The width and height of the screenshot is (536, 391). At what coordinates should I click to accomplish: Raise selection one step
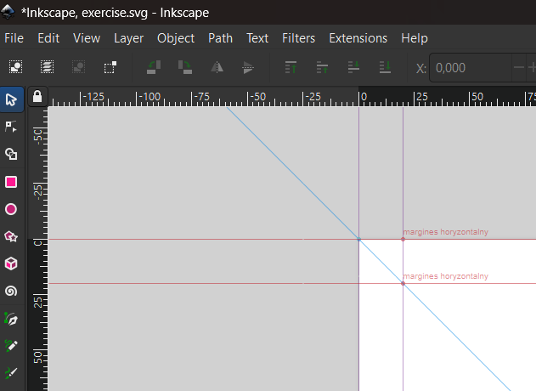pyautogui.click(x=322, y=67)
